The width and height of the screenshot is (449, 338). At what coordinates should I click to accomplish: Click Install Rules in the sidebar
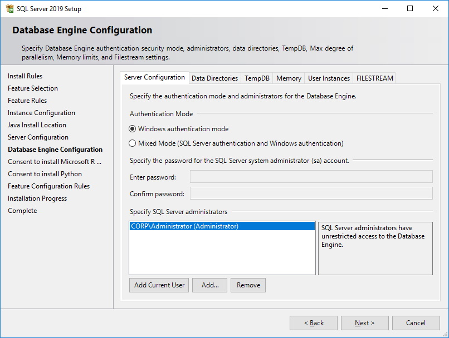25,76
